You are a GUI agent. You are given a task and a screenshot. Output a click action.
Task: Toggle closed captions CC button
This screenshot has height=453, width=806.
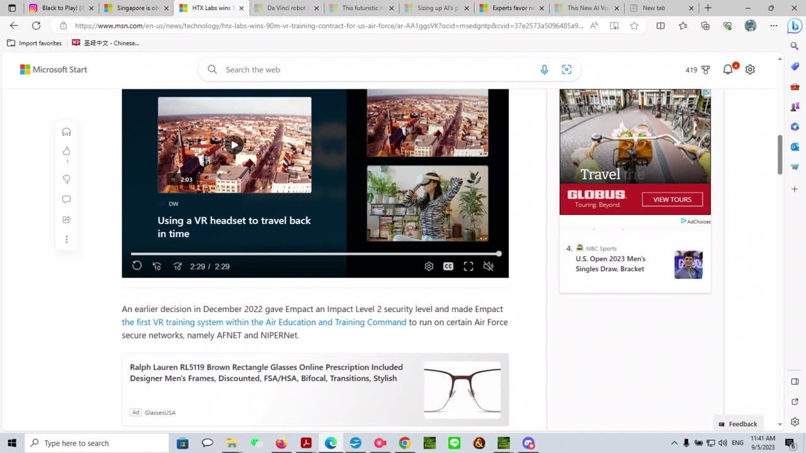(448, 266)
